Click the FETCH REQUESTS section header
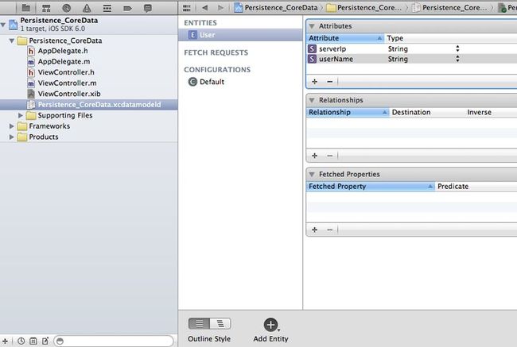 216,52
